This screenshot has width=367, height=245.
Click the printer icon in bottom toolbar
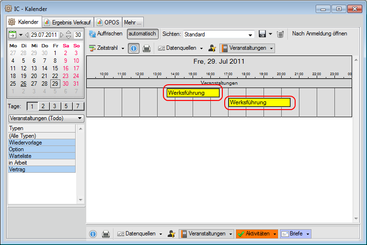point(106,234)
